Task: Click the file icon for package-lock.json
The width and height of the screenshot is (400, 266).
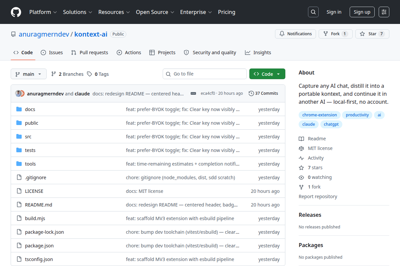Action: (19, 232)
